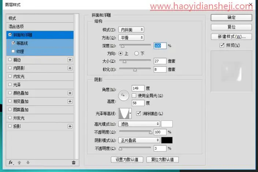This screenshot has height=172, width=258.
Task: Select the 图案叠加 row in left list
Action: point(40,110)
